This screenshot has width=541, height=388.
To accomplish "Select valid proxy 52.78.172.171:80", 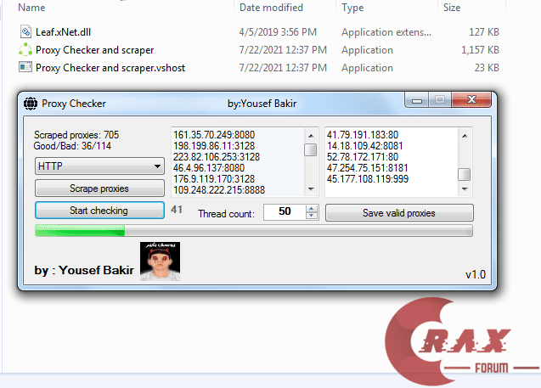I will tap(363, 157).
